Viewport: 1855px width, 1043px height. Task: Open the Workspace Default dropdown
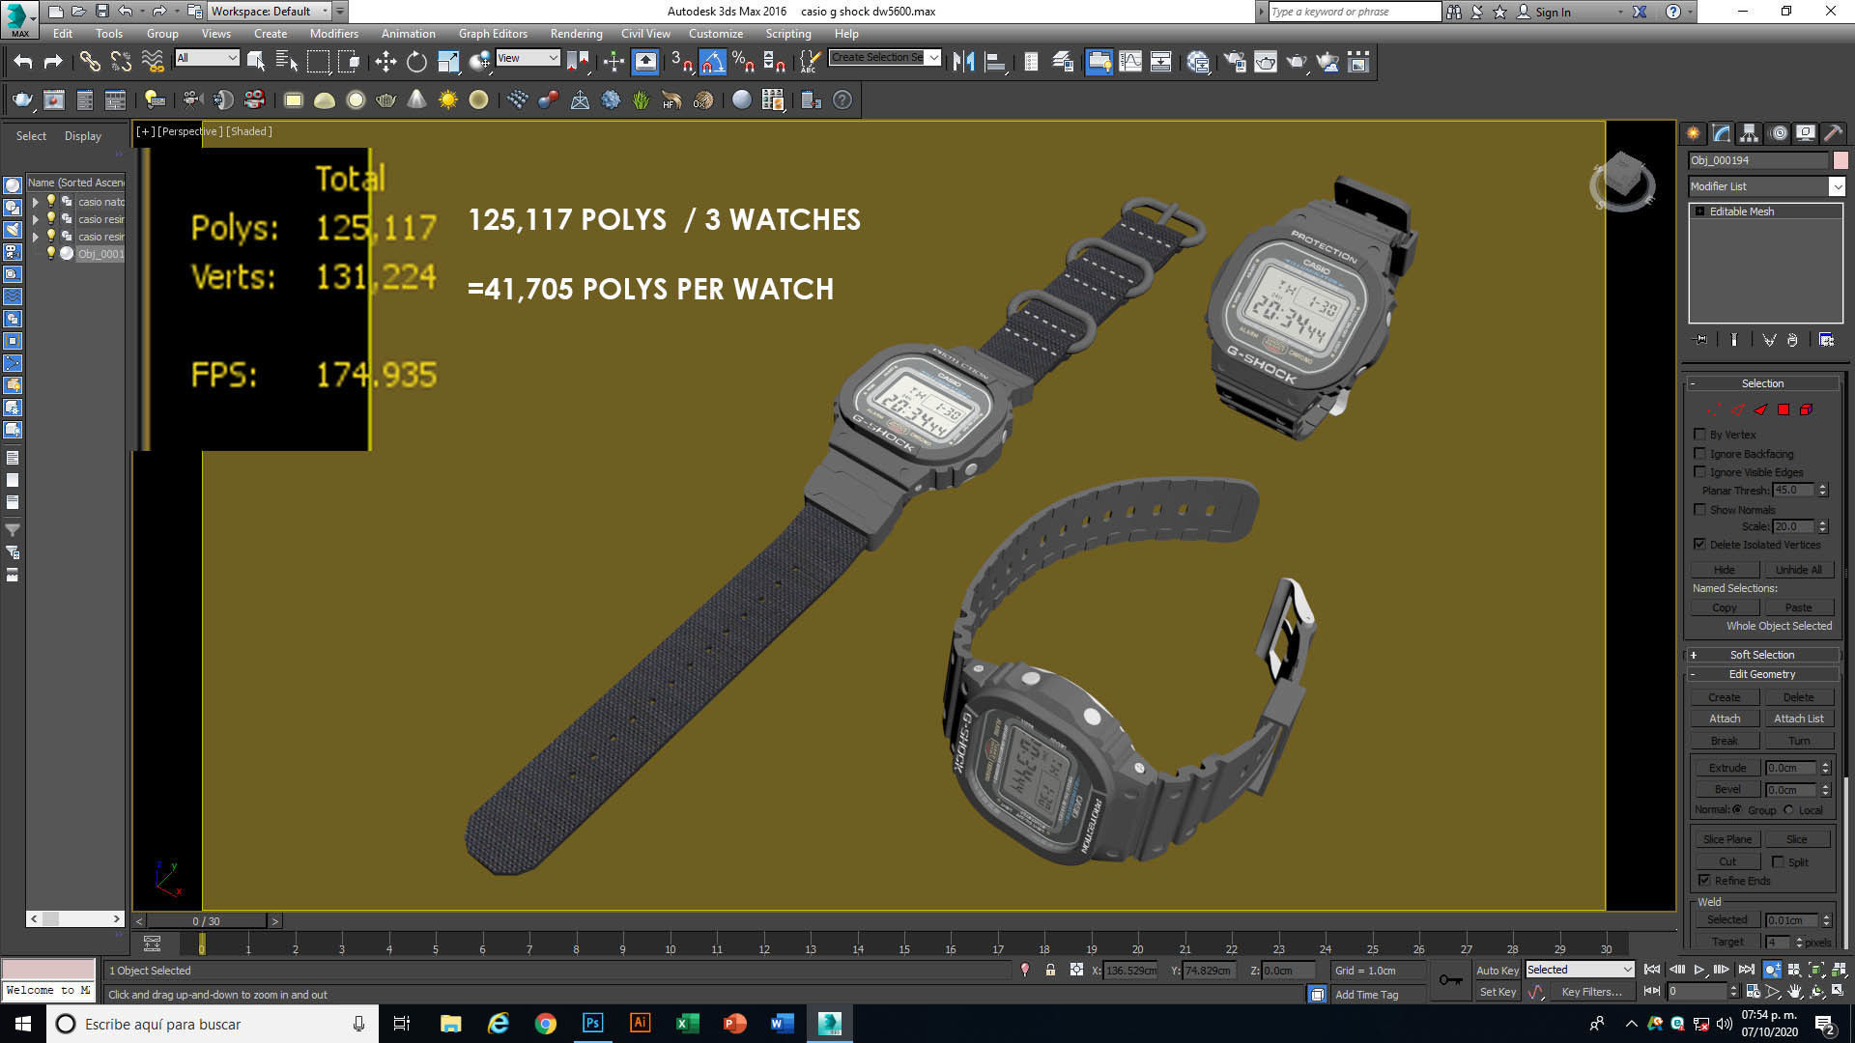point(270,12)
